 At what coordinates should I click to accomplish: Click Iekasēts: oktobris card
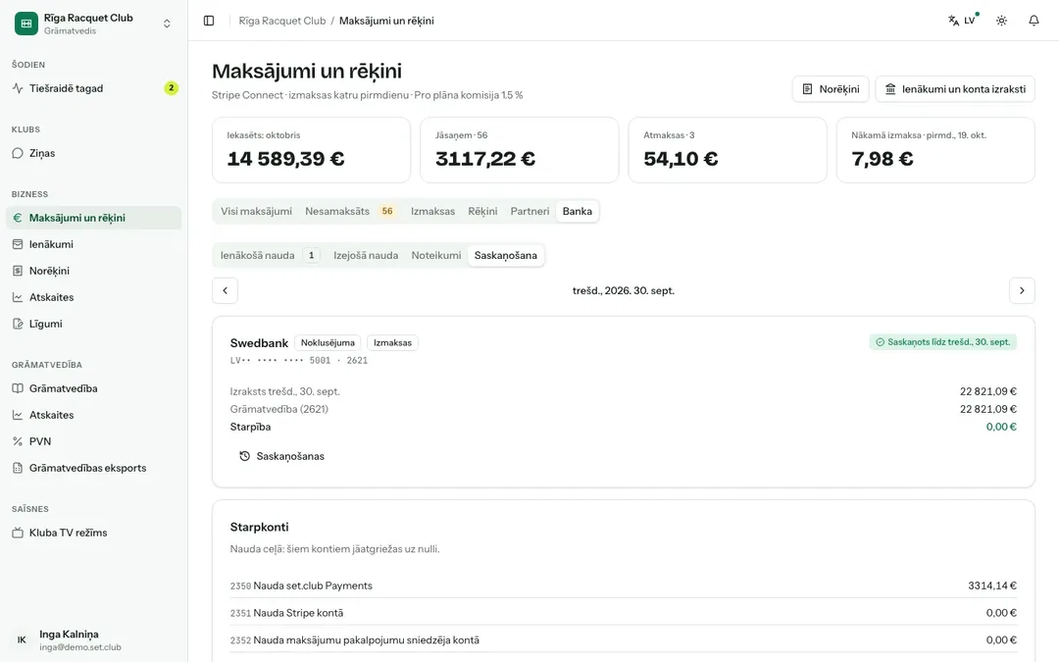pos(312,150)
